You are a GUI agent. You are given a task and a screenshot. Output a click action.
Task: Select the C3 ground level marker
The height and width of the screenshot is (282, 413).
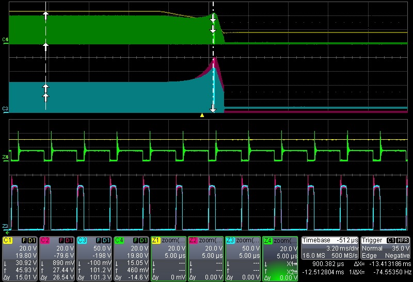tap(5, 109)
